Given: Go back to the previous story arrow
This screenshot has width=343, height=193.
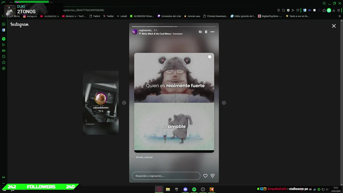Looking at the screenshot, I should tap(124, 103).
